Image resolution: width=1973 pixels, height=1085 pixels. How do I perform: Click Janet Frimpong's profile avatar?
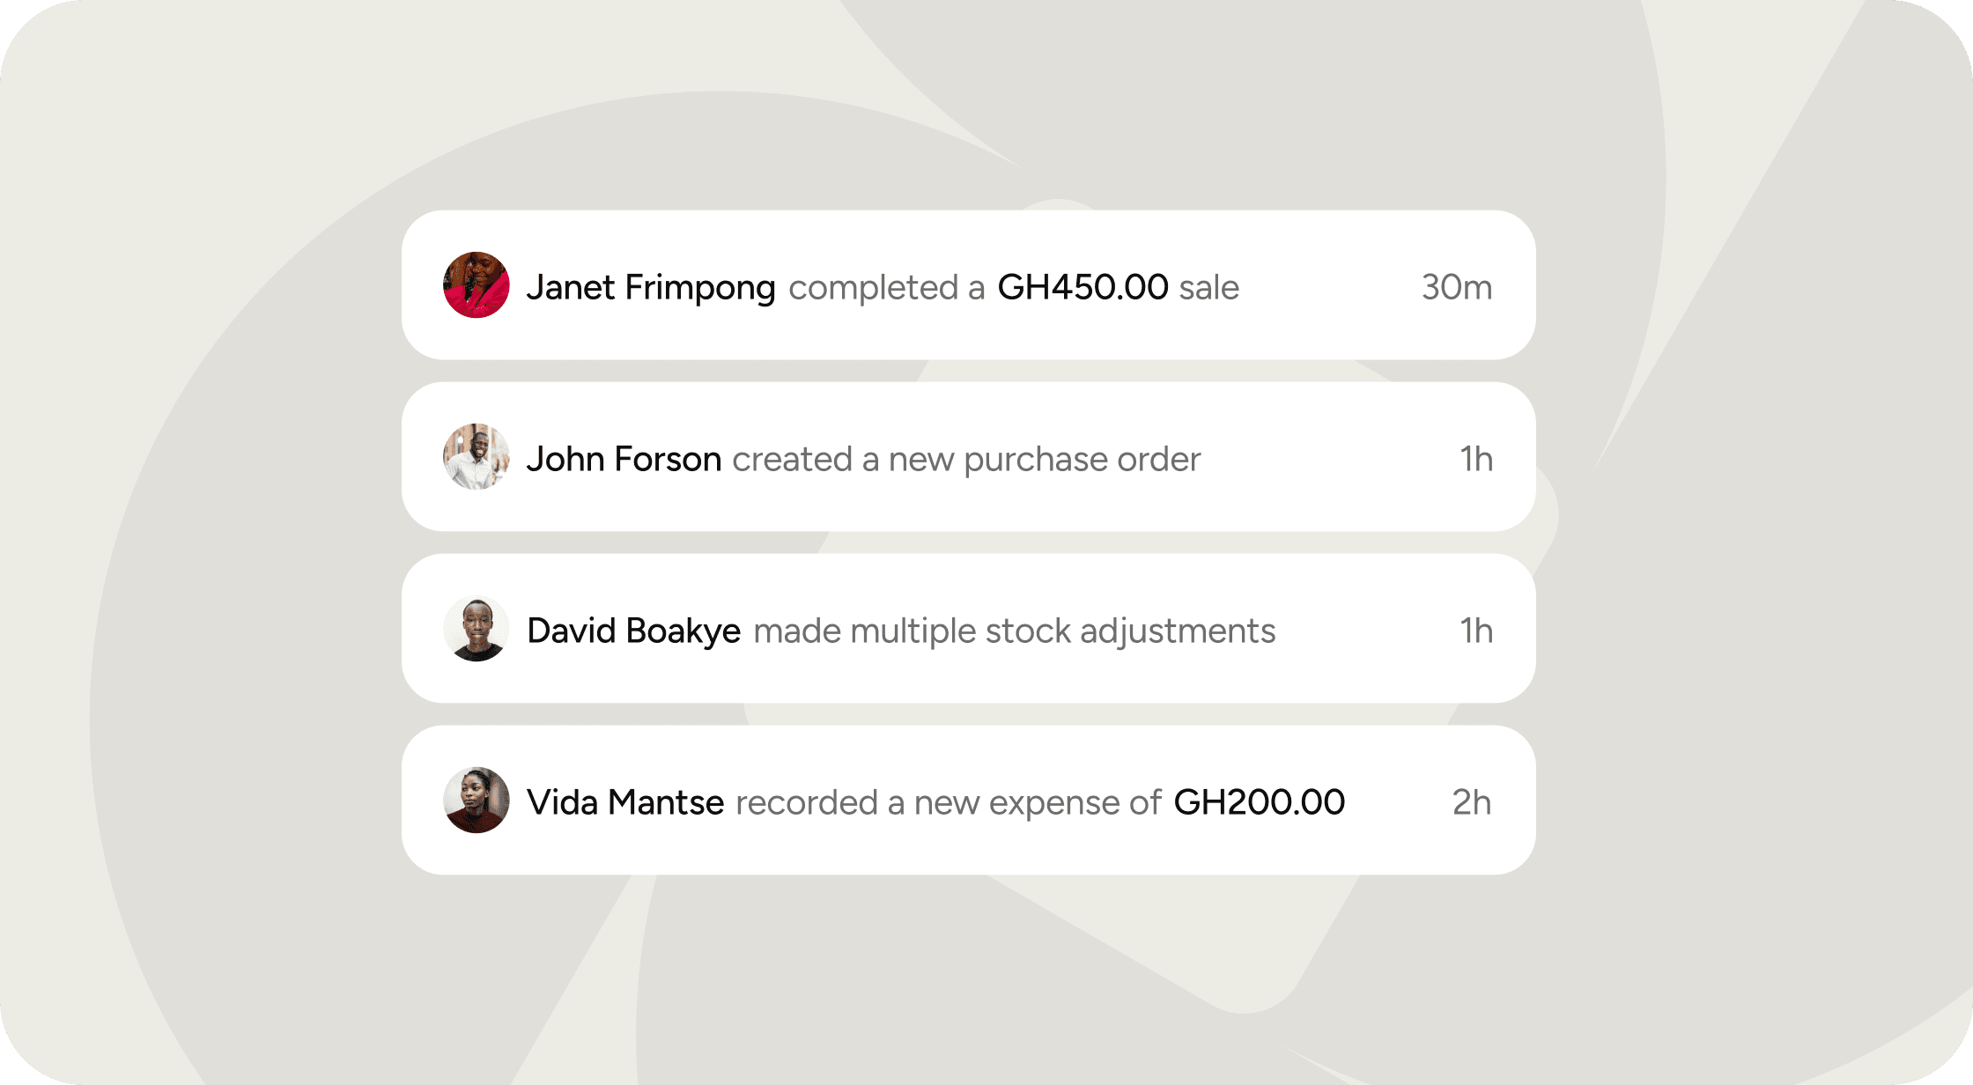477,285
